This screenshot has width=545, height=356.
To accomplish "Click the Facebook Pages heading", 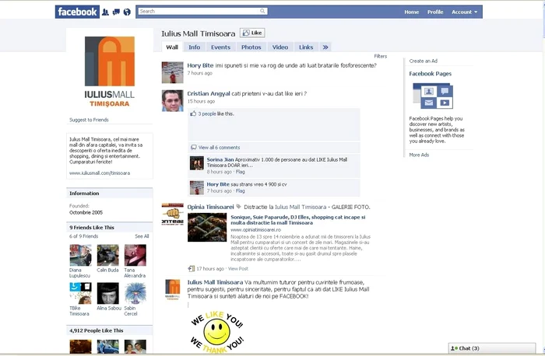I will click(431, 74).
